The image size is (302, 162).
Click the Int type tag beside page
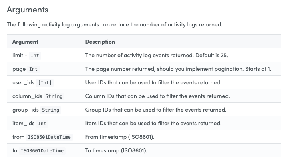tap(33, 69)
